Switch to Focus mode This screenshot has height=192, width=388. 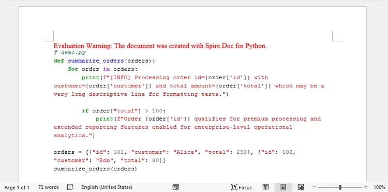241,187
